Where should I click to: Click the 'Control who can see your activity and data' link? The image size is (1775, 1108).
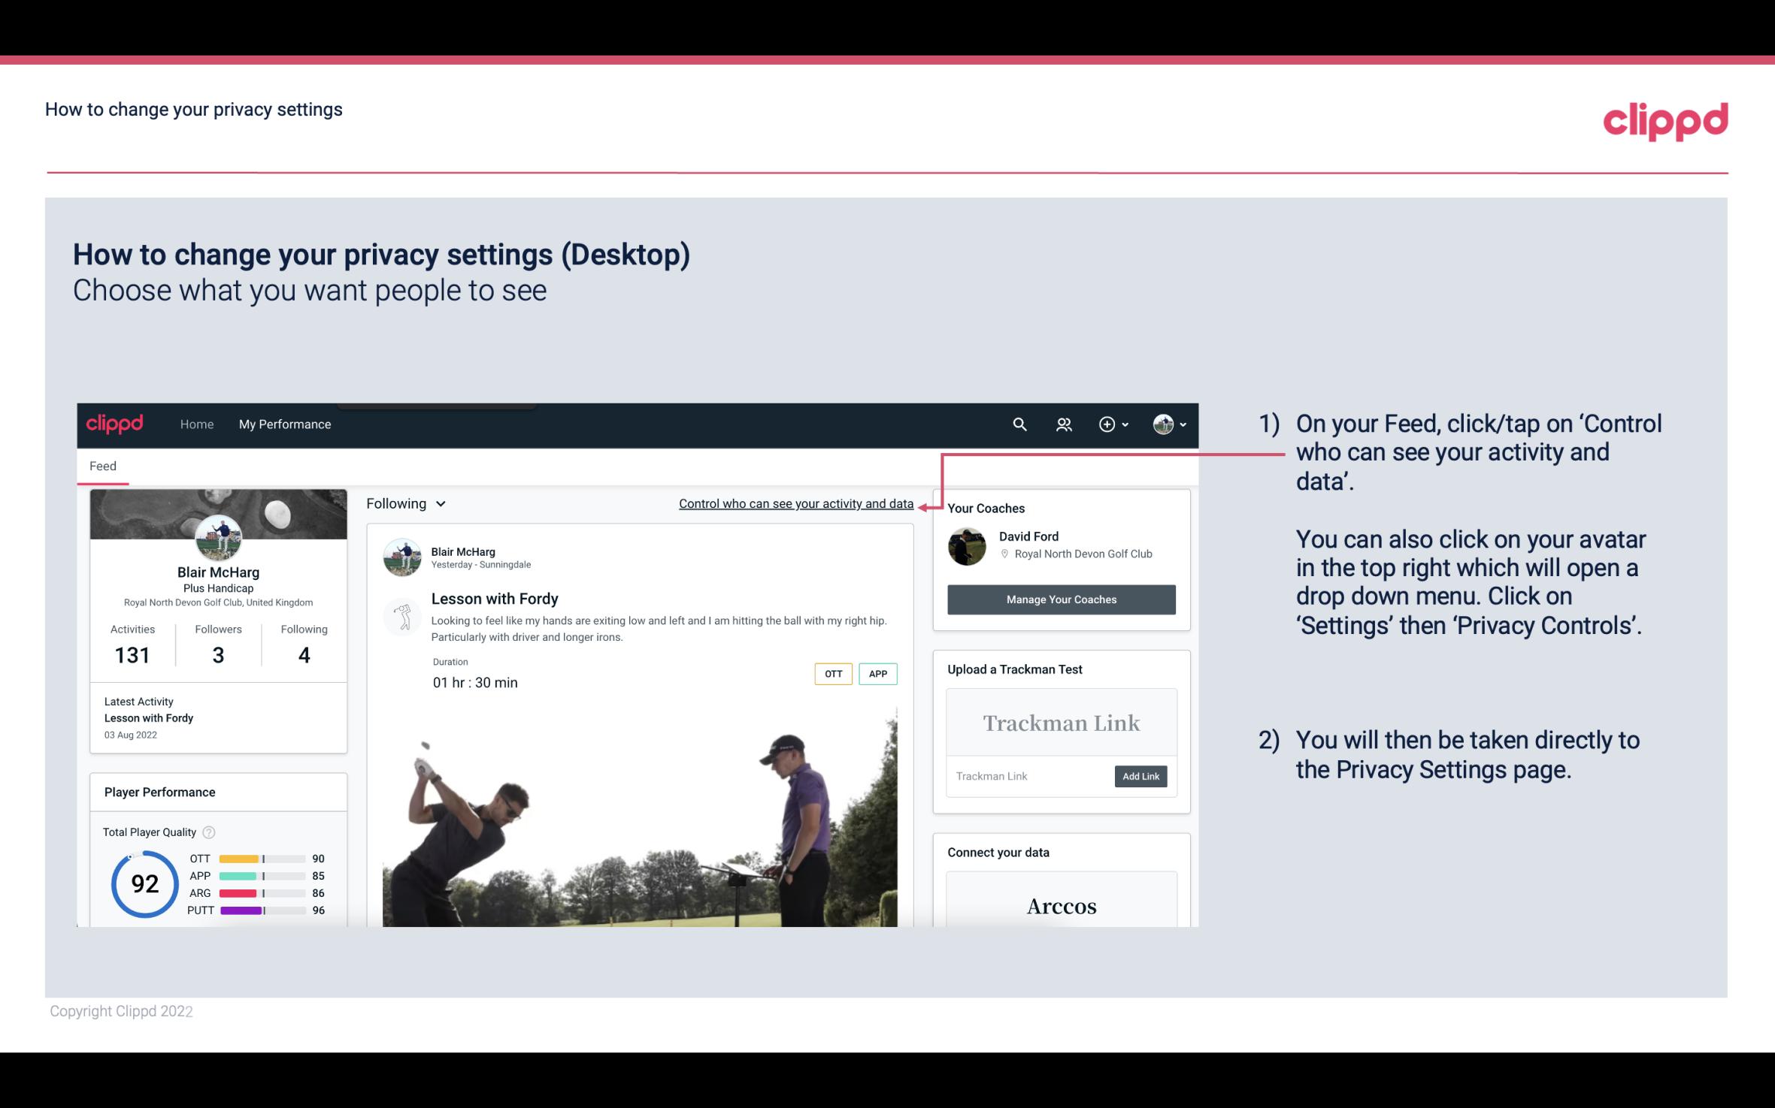pos(795,503)
